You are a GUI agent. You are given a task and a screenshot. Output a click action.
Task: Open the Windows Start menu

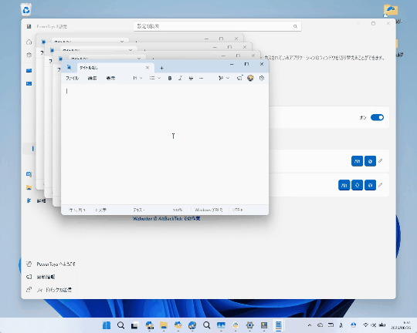coord(107,325)
